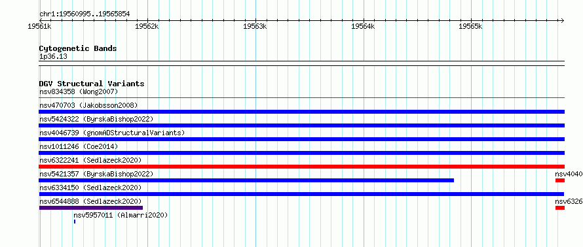Image resolution: width=583 pixels, height=247 pixels.
Task: Select the 1p36.13 cytogenetic band label
Action: point(53,56)
